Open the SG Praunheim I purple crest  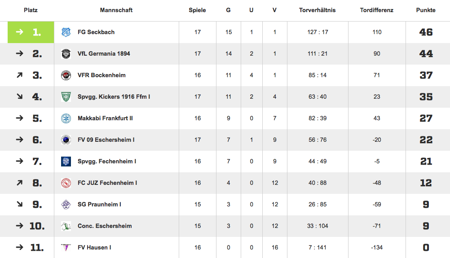[66, 205]
